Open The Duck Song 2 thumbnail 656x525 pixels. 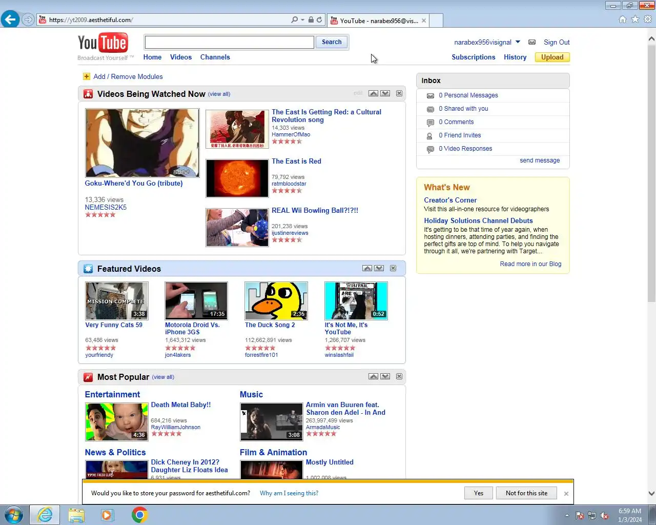tap(276, 301)
